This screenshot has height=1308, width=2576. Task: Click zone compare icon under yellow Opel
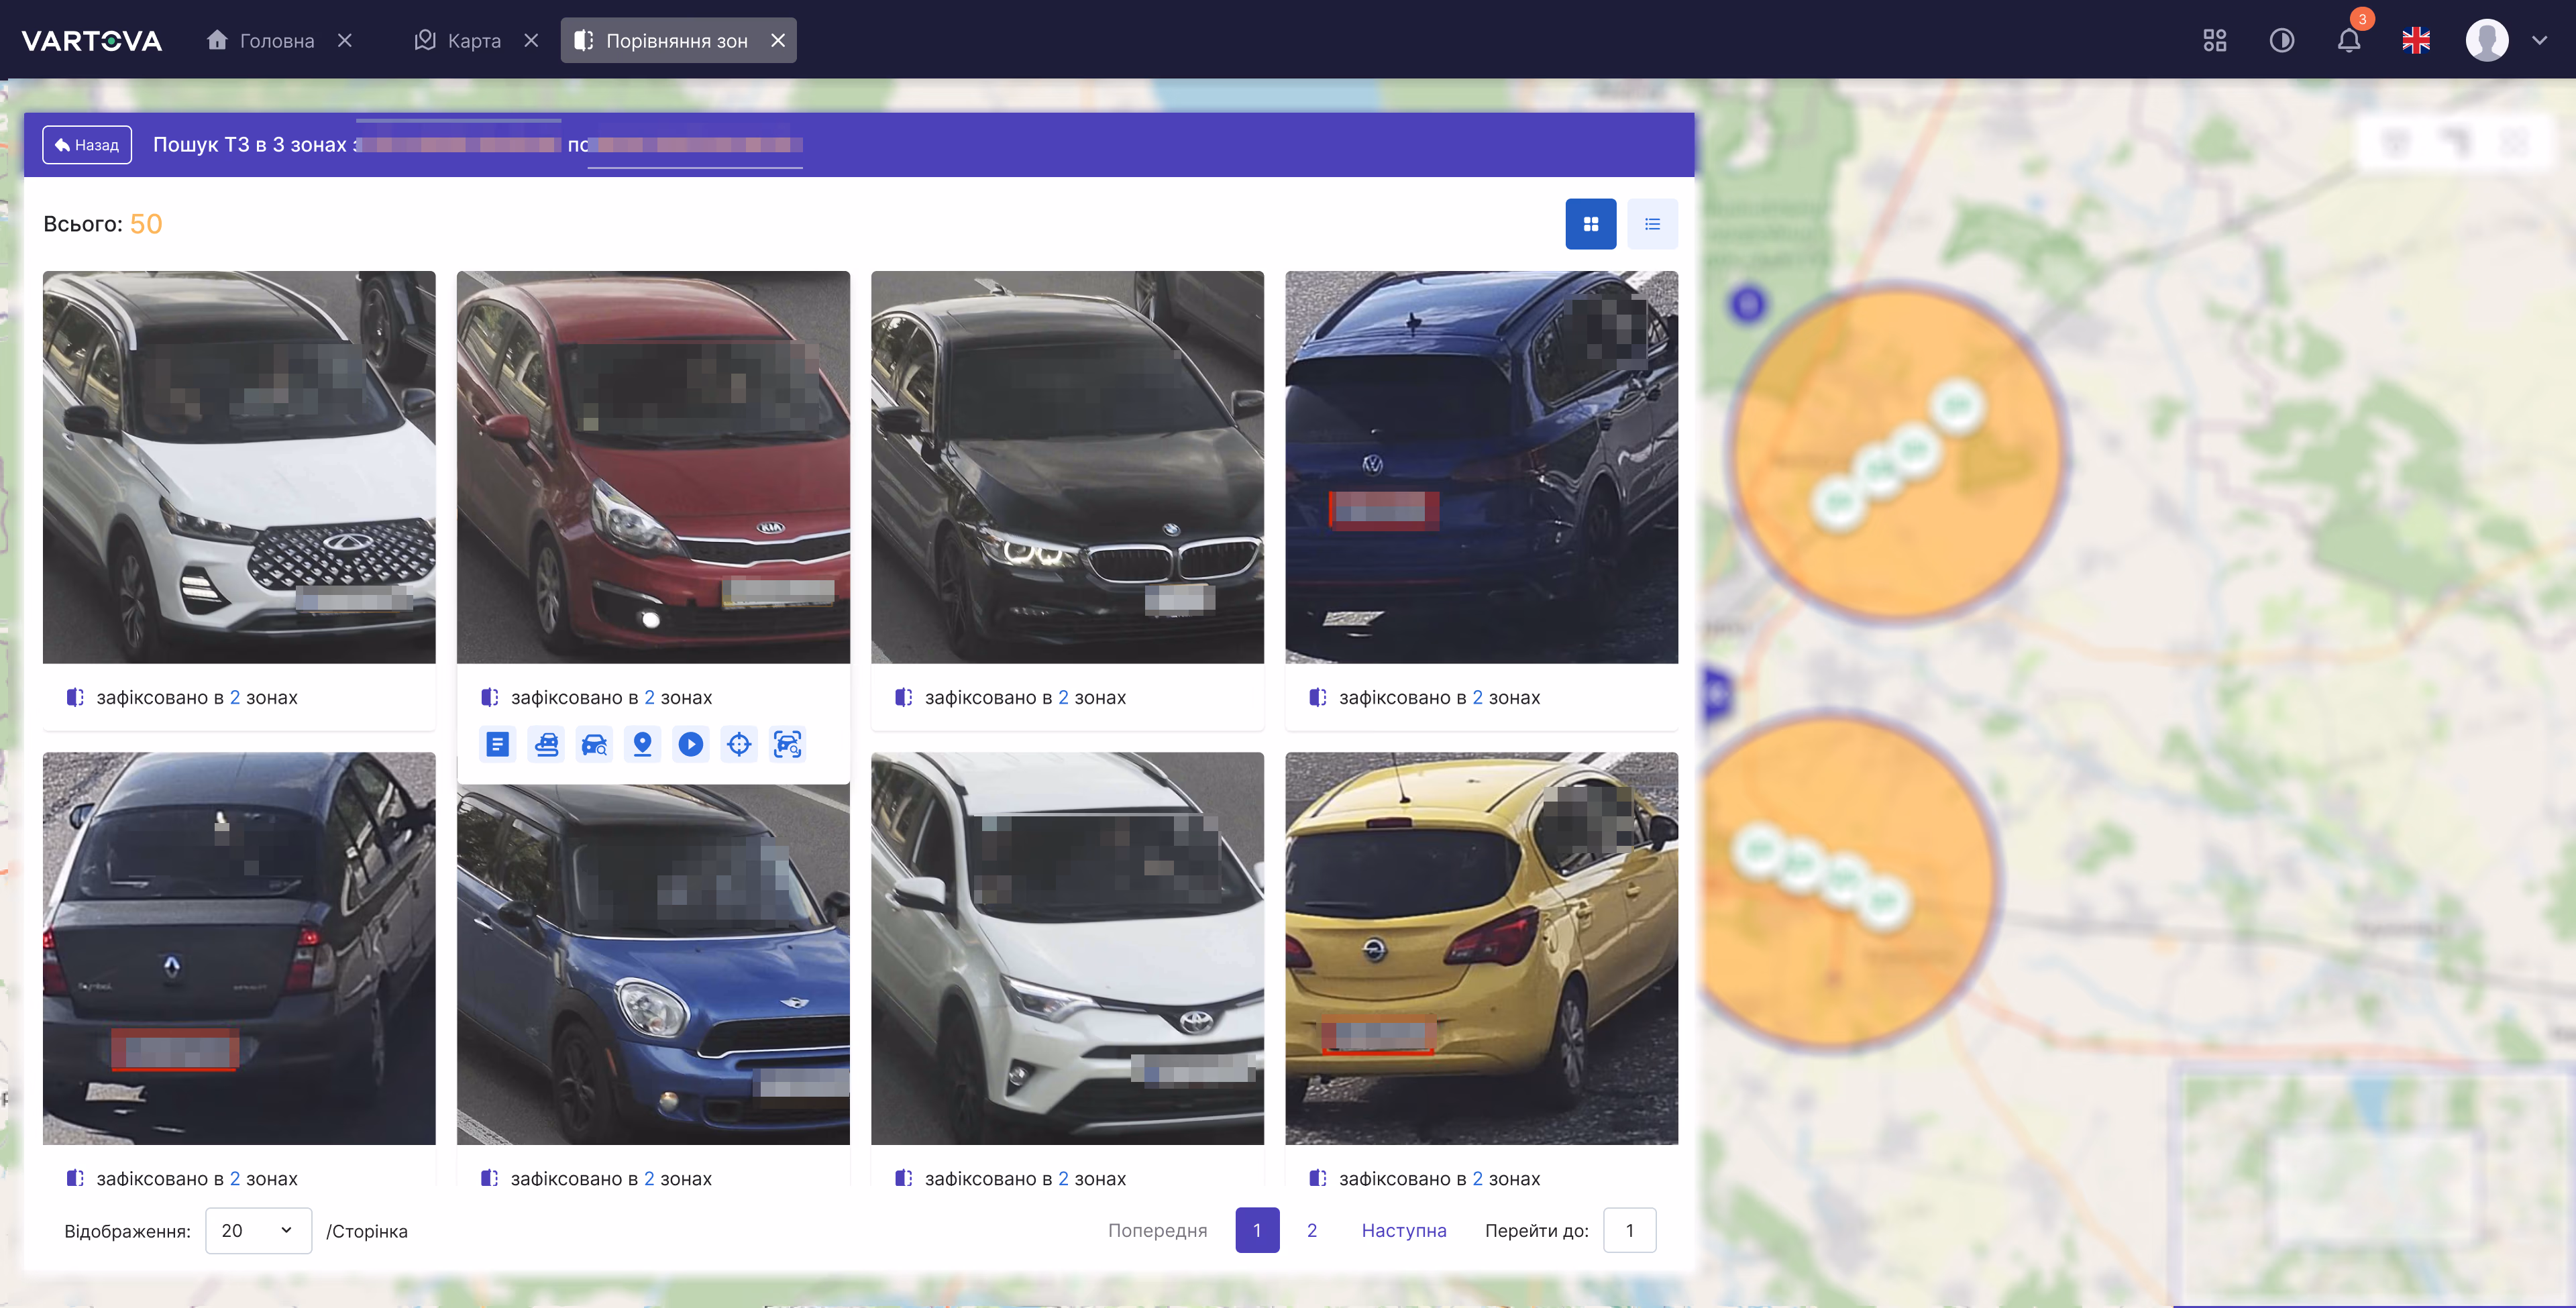pyautogui.click(x=1317, y=1178)
